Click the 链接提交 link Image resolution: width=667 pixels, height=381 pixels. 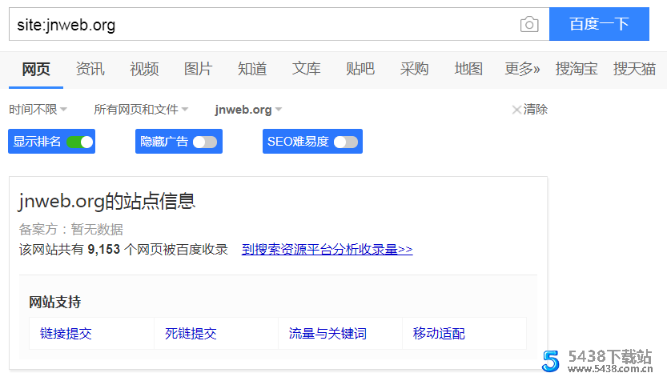66,334
